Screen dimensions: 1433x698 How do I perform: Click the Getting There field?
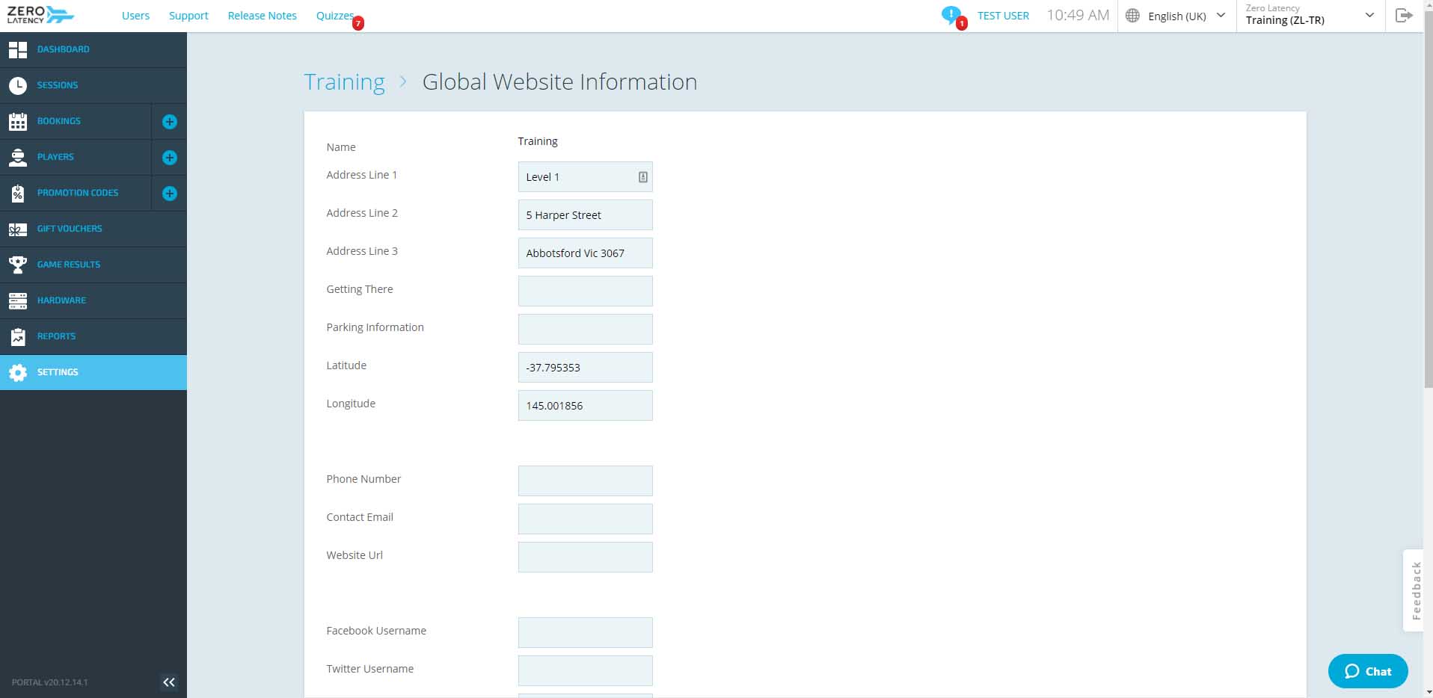[x=585, y=291]
